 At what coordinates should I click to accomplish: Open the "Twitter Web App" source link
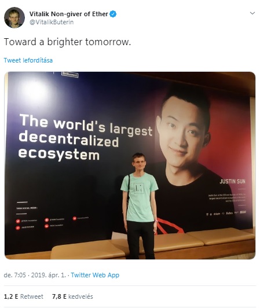tap(95, 275)
